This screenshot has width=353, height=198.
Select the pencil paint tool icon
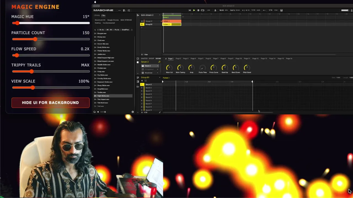point(160,112)
